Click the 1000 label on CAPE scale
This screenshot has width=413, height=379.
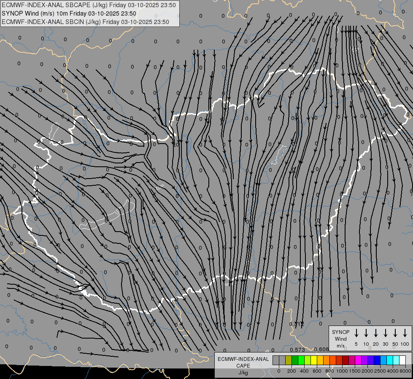point(342,371)
